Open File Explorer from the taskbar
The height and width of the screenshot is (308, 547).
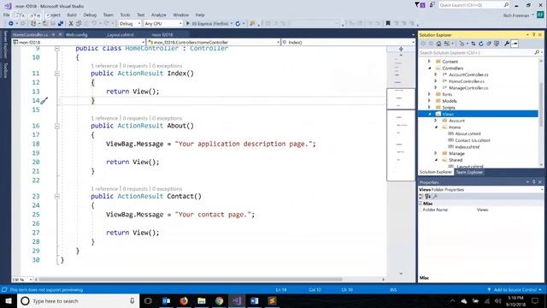(202, 300)
